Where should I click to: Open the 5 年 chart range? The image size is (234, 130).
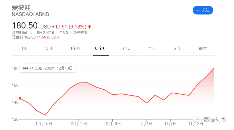pos(177,48)
